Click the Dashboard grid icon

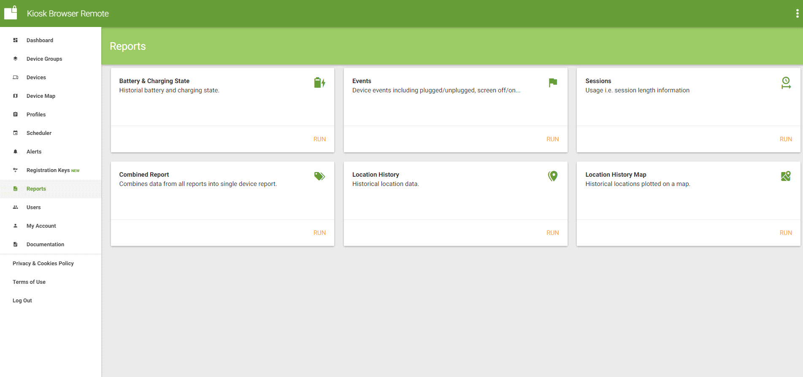pyautogui.click(x=16, y=40)
